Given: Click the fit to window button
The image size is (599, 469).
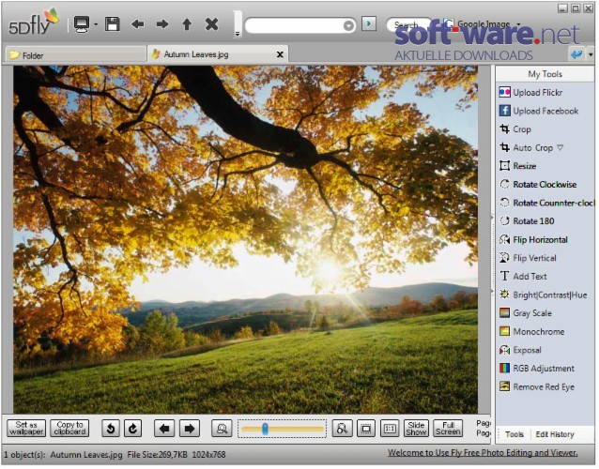Looking at the screenshot, I should pos(366,429).
